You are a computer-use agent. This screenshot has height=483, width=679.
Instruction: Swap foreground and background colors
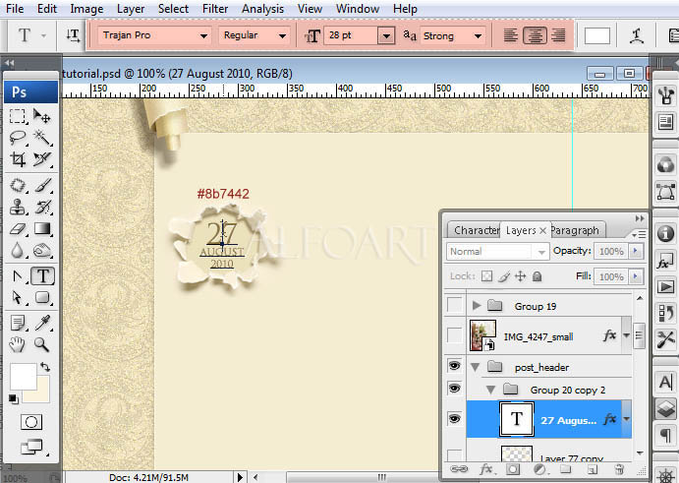[45, 367]
